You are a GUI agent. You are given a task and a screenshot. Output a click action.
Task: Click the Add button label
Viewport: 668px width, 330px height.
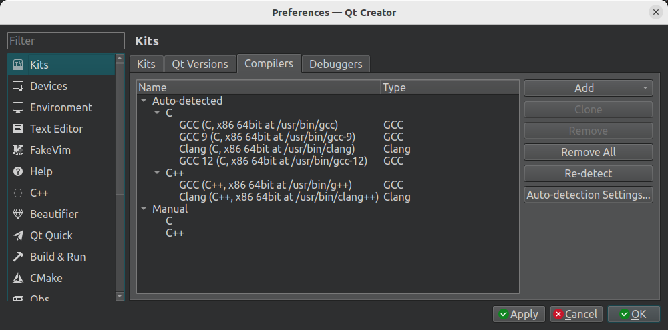[584, 88]
